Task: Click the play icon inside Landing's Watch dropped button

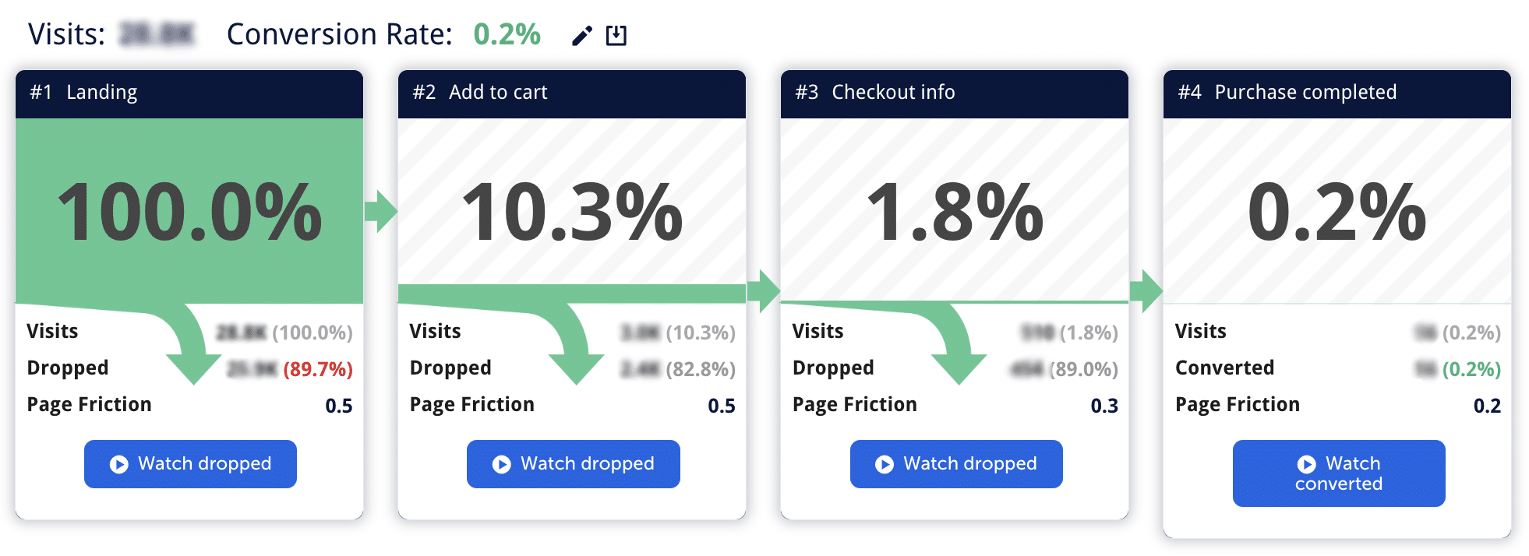Action: click(x=118, y=463)
